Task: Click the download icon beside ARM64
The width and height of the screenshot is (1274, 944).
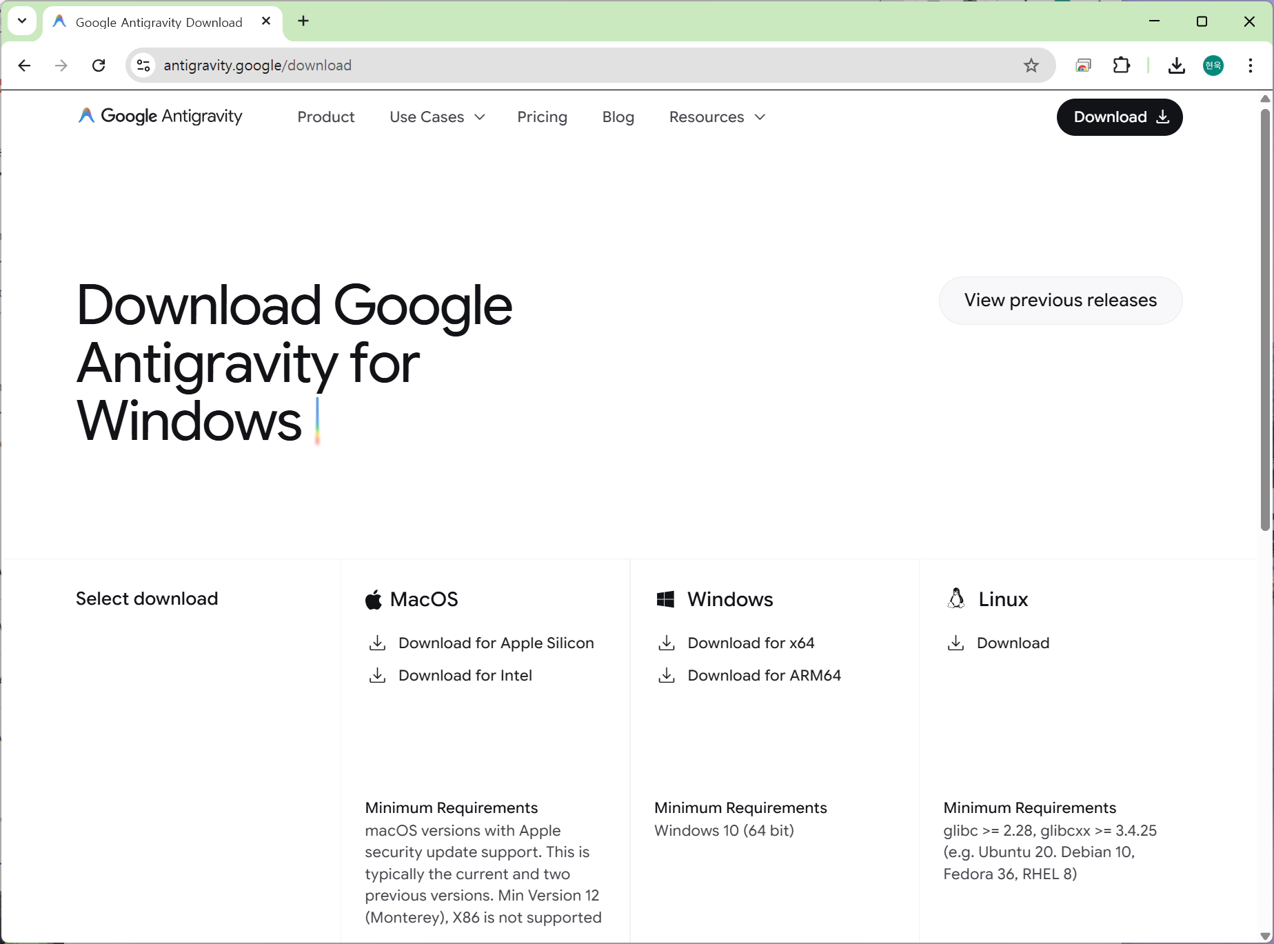Action: (x=667, y=675)
